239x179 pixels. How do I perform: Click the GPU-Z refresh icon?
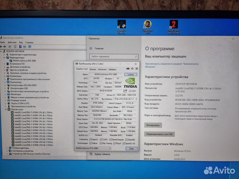click(x=132, y=69)
